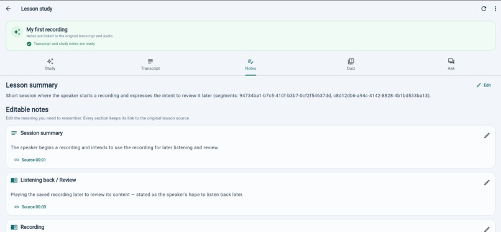Go back using the arrow icon
Screen dimensions: 501x232
tap(8, 9)
